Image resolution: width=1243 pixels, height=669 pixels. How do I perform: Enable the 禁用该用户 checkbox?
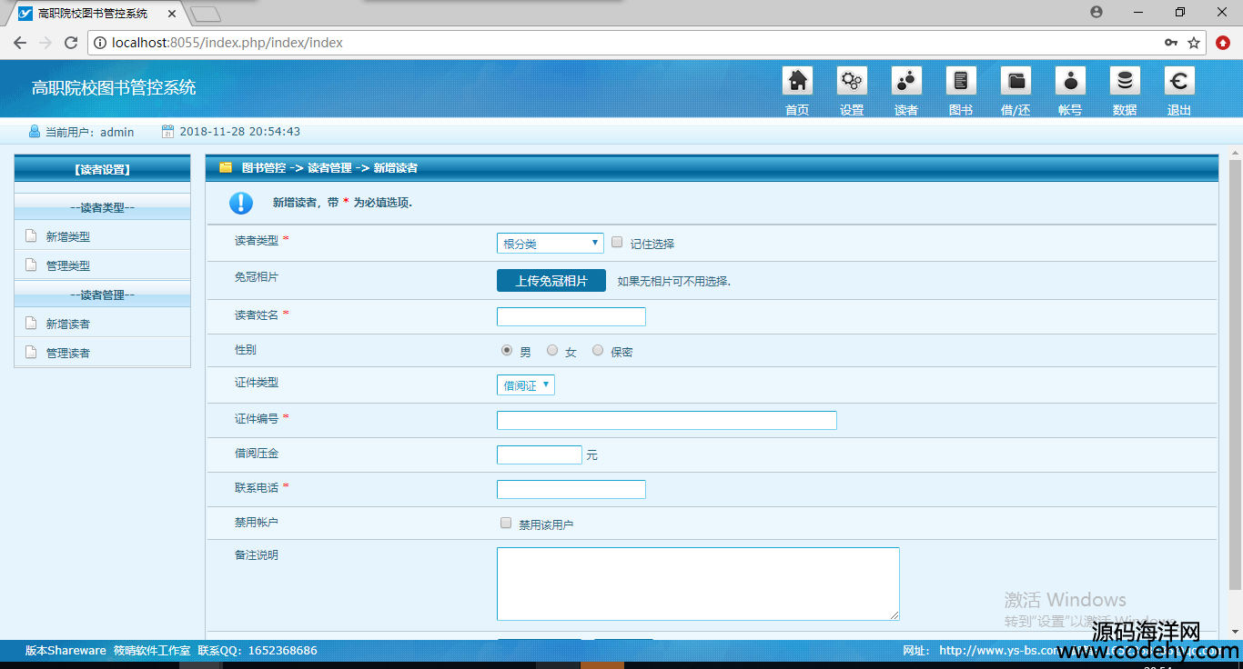tap(506, 523)
